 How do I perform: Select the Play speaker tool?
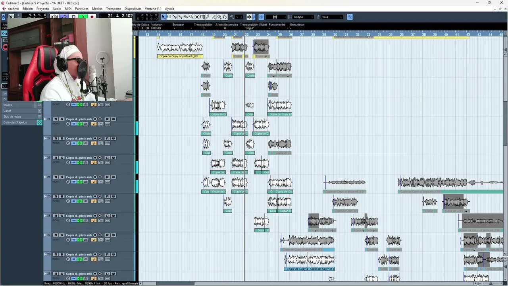click(x=219, y=17)
